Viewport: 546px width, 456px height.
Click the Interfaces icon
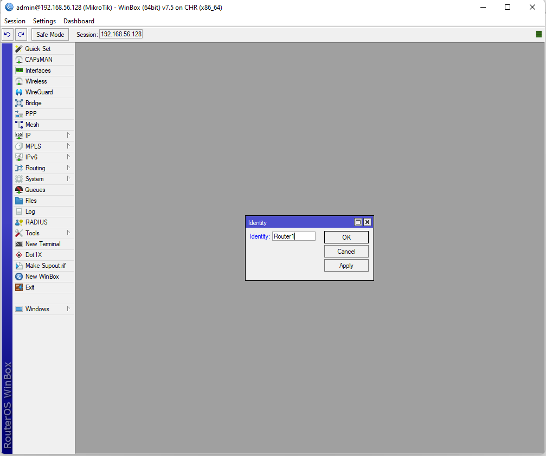[19, 70]
